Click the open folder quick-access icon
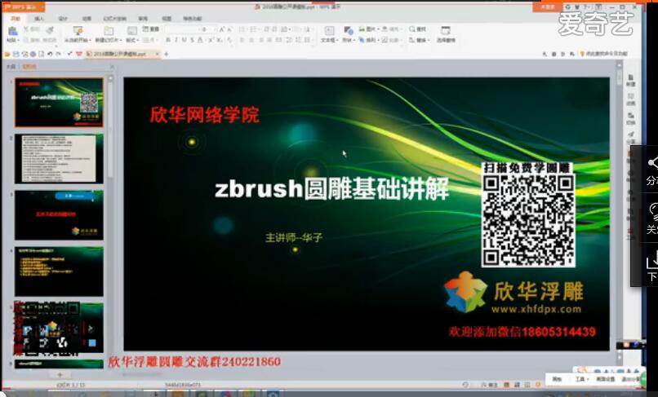The image size is (658, 397). tap(7, 54)
